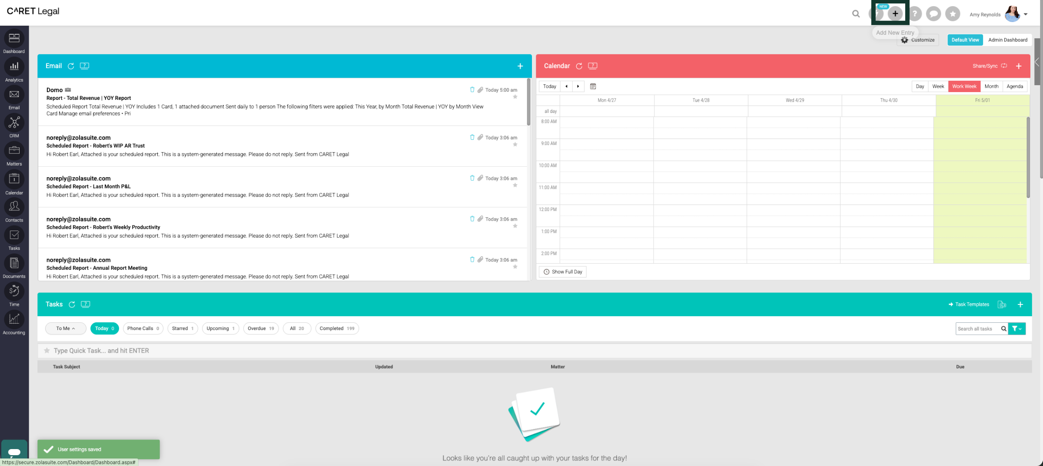Viewport: 1043px width, 466px height.
Task: Select the Default View tab
Action: click(965, 40)
